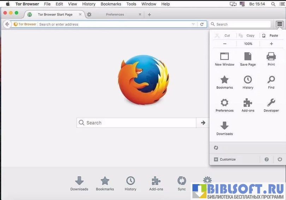
Task: Open the Bookmarks menu in menu bar
Action: pyautogui.click(x=111, y=4)
